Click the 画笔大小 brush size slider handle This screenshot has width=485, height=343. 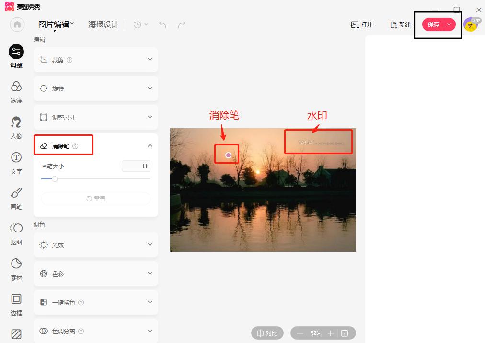coord(55,179)
